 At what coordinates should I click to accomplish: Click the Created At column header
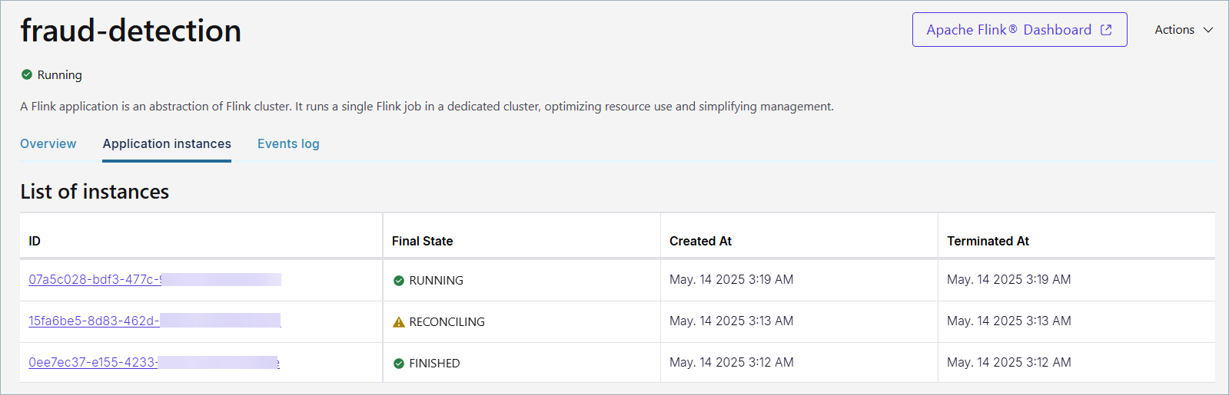[700, 241]
